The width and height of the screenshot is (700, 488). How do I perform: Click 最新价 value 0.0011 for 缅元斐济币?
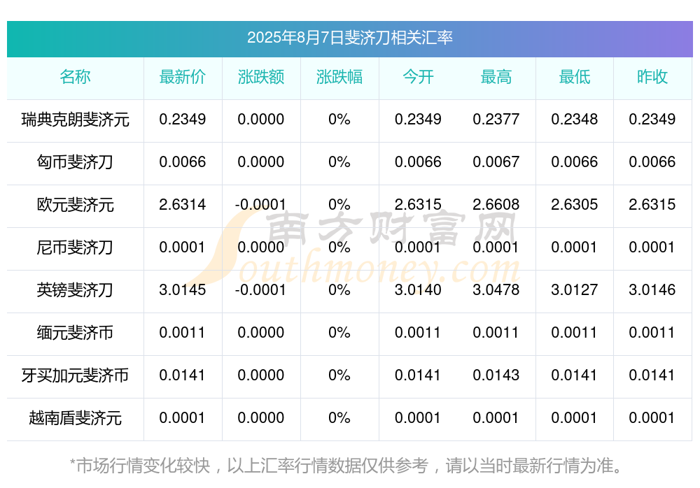point(182,332)
